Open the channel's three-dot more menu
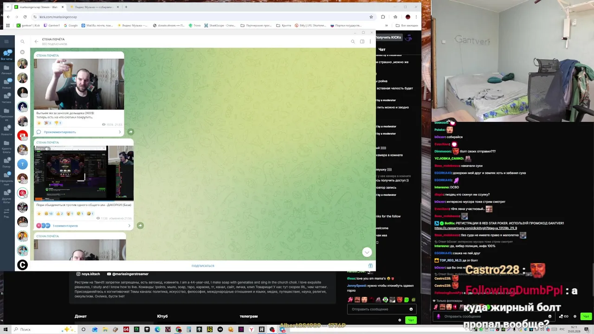Image resolution: width=594 pixels, height=334 pixels. pos(370,41)
